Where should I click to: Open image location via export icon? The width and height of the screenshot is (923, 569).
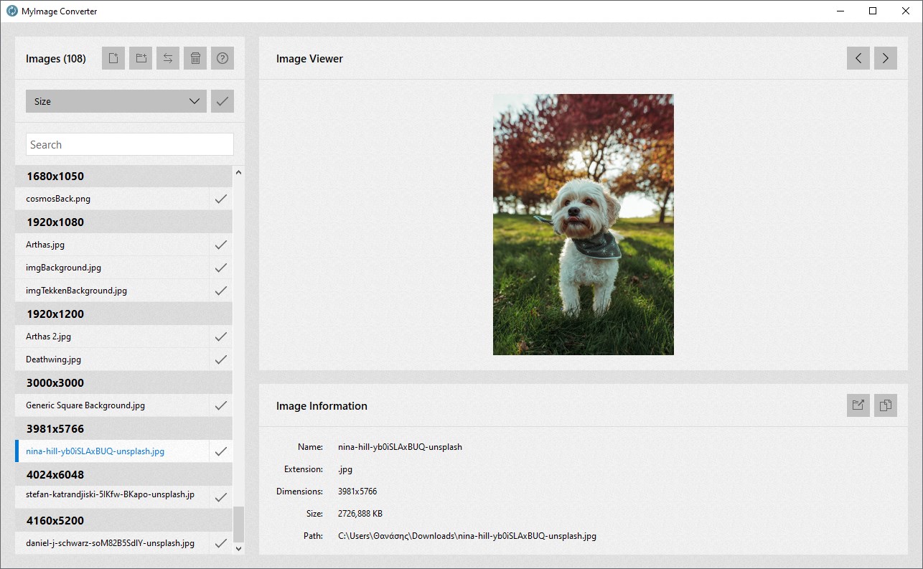click(858, 405)
